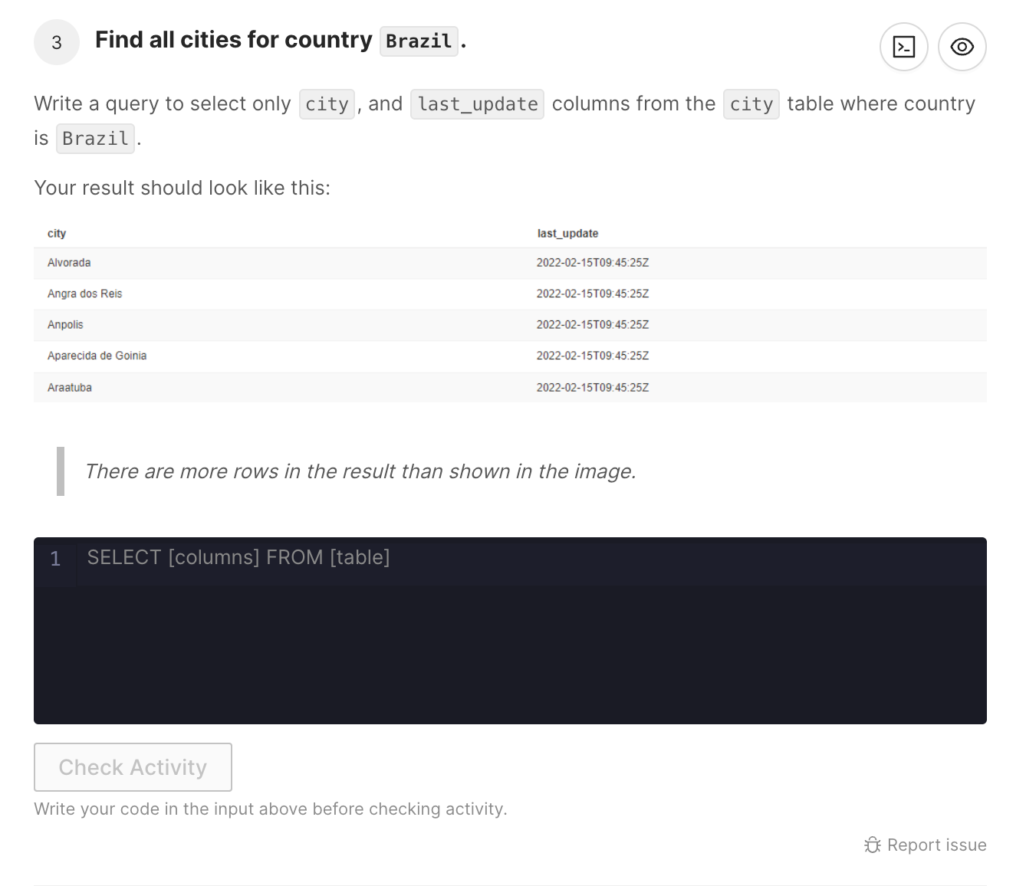Click the Check Activity button
The image size is (1026, 886).
(133, 767)
